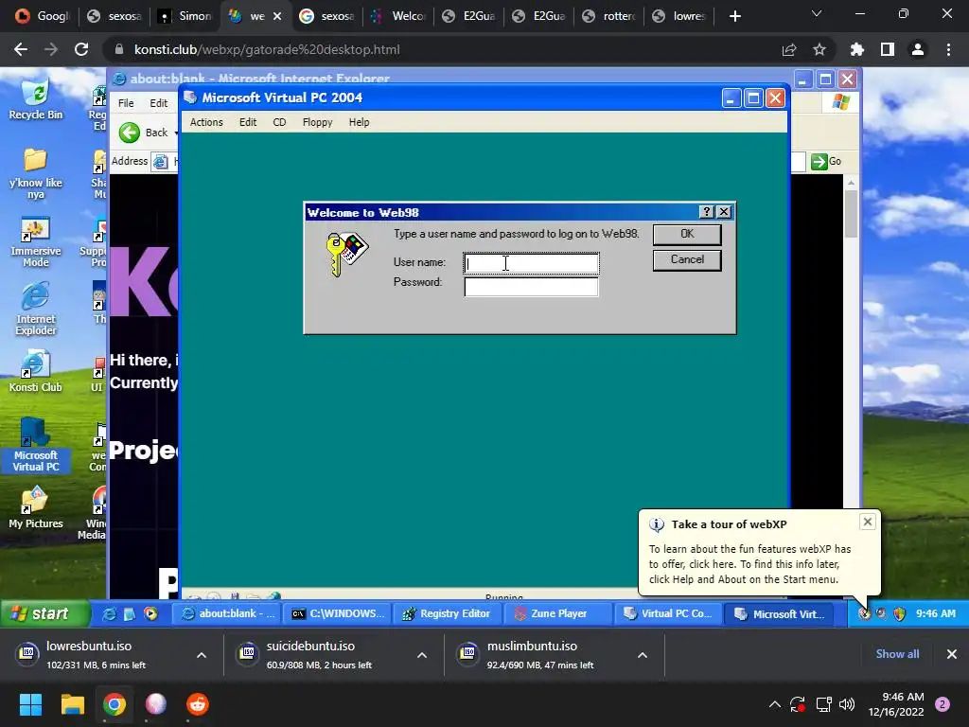This screenshot has height=727, width=969.
Task: Open Chrome three-dot menu
Action: pos(948,49)
